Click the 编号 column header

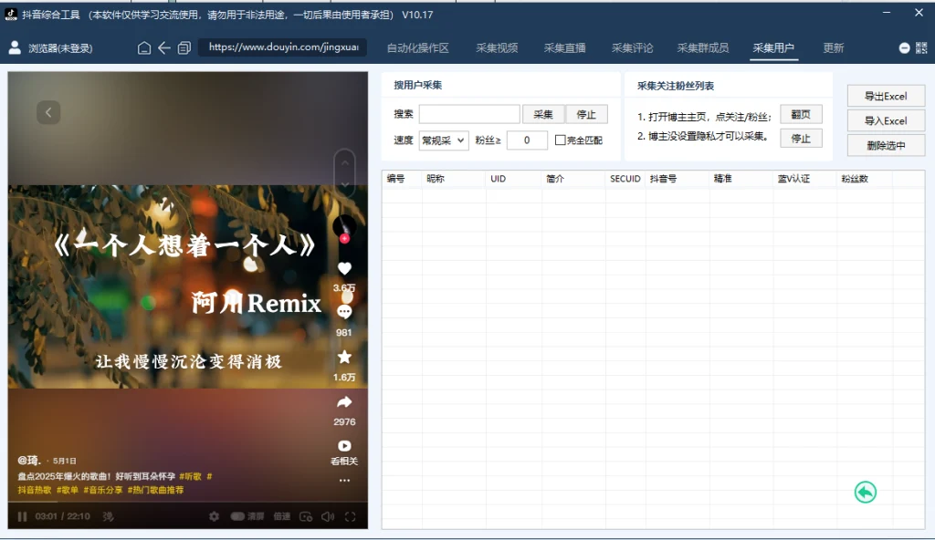click(x=395, y=179)
